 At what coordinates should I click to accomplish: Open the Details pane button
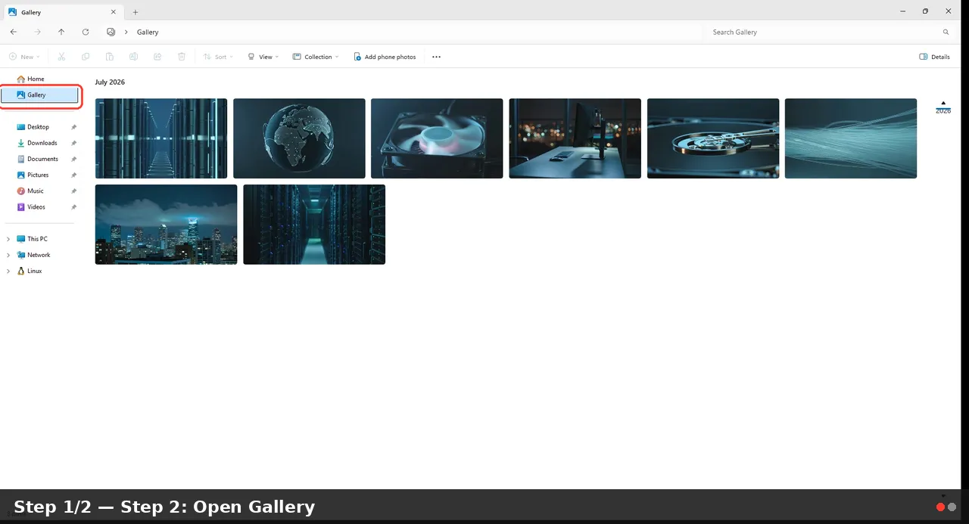point(934,57)
